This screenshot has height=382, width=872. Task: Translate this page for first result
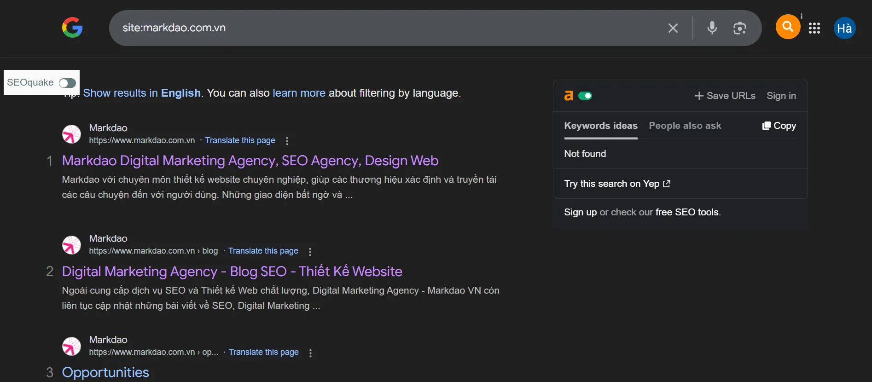tap(240, 140)
